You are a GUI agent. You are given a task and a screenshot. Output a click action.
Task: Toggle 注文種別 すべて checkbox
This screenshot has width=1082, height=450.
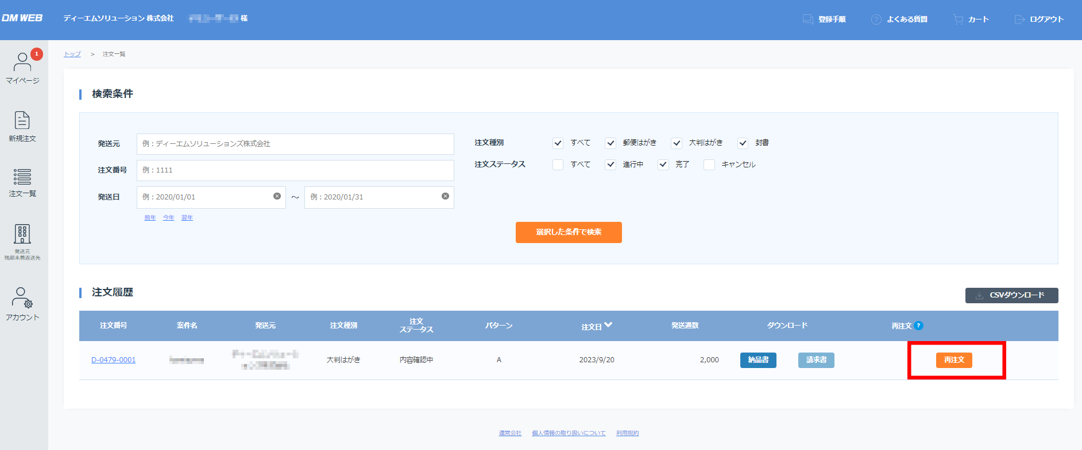point(558,143)
